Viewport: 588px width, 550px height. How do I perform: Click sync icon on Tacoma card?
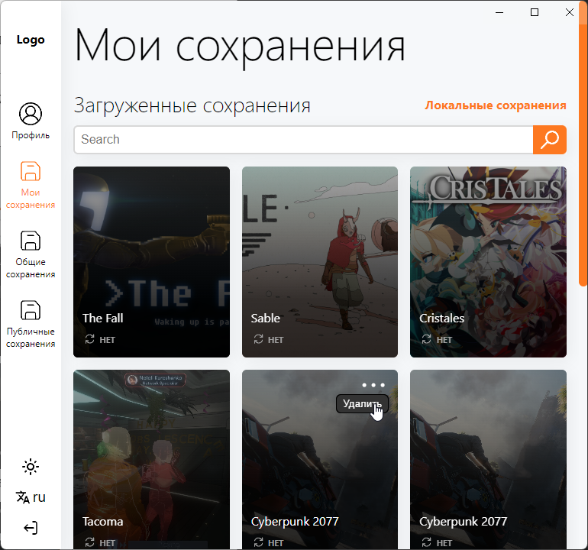[x=89, y=542]
